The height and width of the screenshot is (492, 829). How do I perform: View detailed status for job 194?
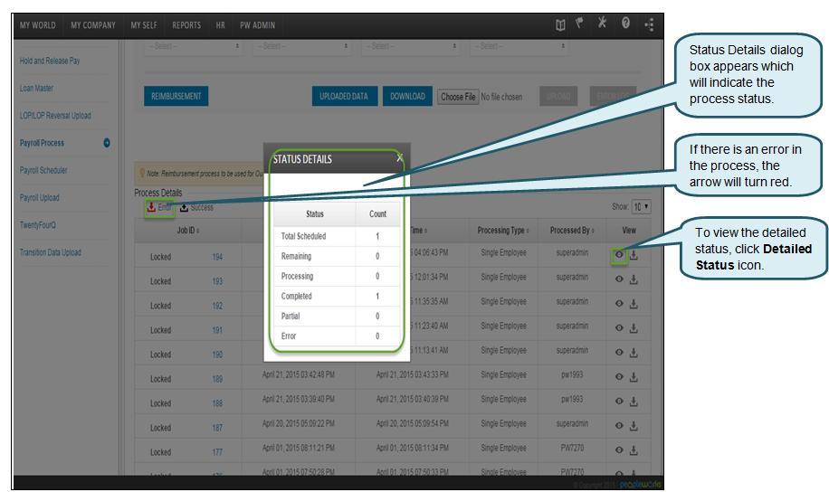click(619, 255)
